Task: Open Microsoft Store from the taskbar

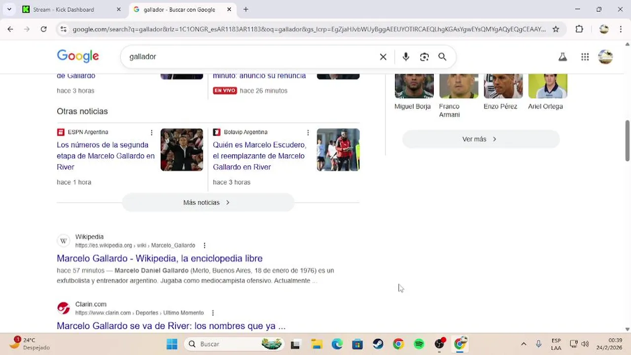Action: tap(357, 344)
